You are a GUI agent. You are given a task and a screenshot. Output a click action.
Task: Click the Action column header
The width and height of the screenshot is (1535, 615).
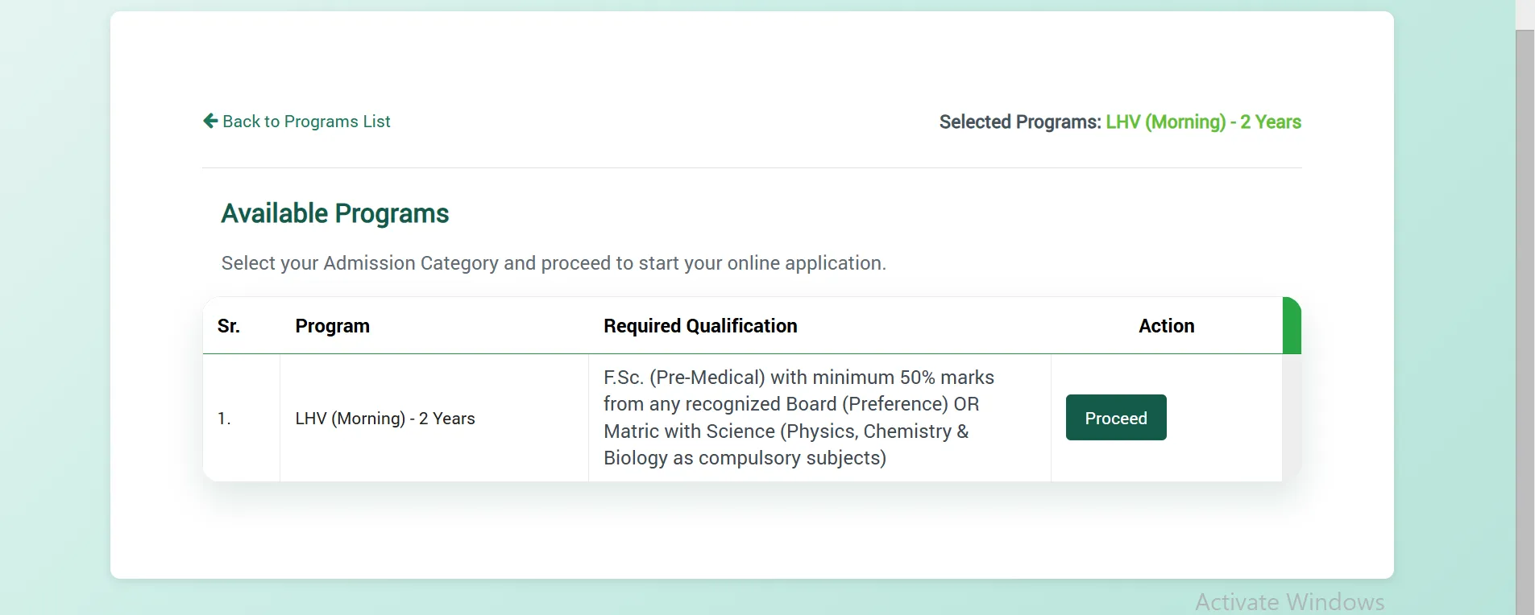tap(1166, 326)
